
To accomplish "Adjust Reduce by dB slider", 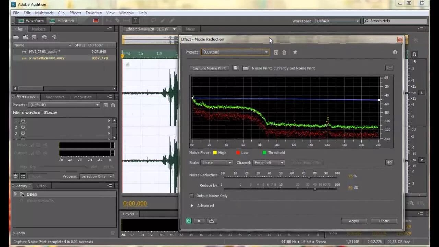I will pyautogui.click(x=315, y=189).
